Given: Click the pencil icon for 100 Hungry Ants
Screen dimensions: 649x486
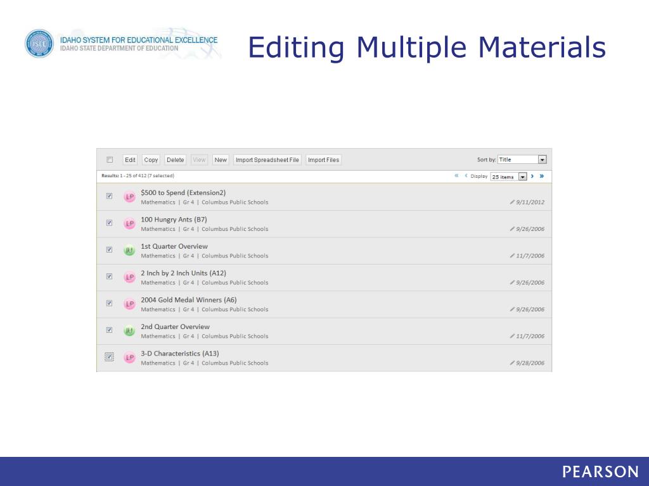Looking at the screenshot, I should 512,229.
